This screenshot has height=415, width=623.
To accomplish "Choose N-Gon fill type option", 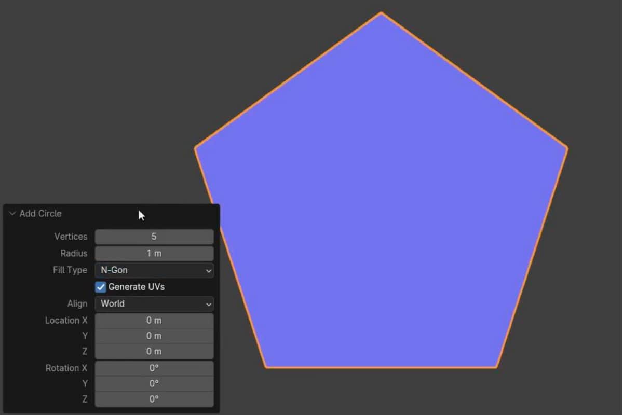I will (x=154, y=270).
